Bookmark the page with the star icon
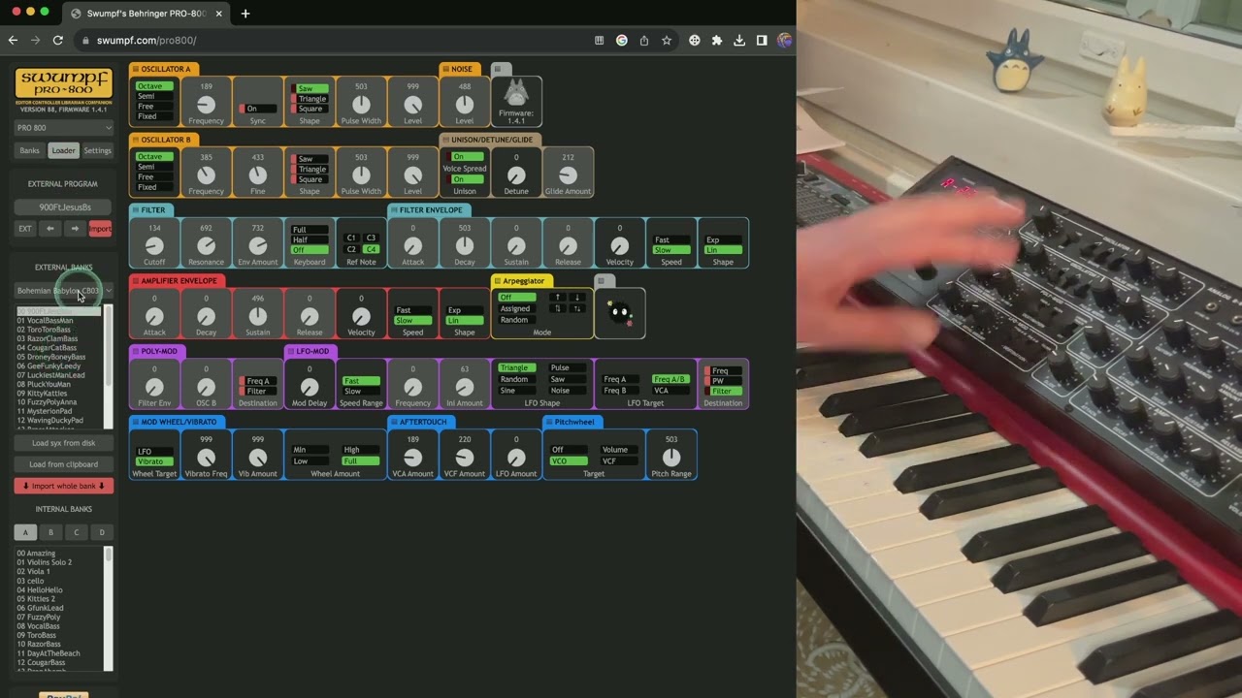 (667, 41)
